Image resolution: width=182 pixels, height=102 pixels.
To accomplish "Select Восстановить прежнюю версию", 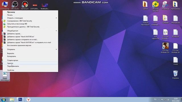I will point(30,45).
